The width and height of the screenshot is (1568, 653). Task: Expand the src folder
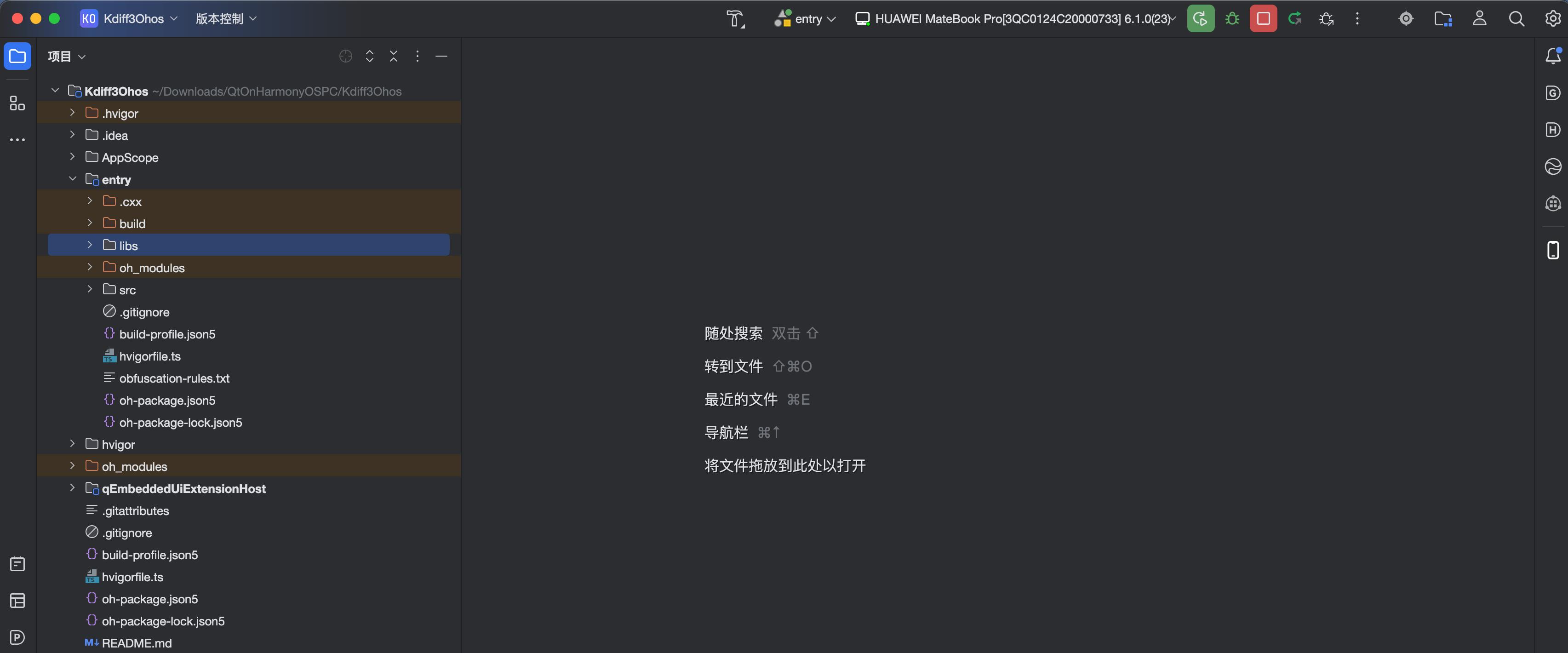[90, 289]
